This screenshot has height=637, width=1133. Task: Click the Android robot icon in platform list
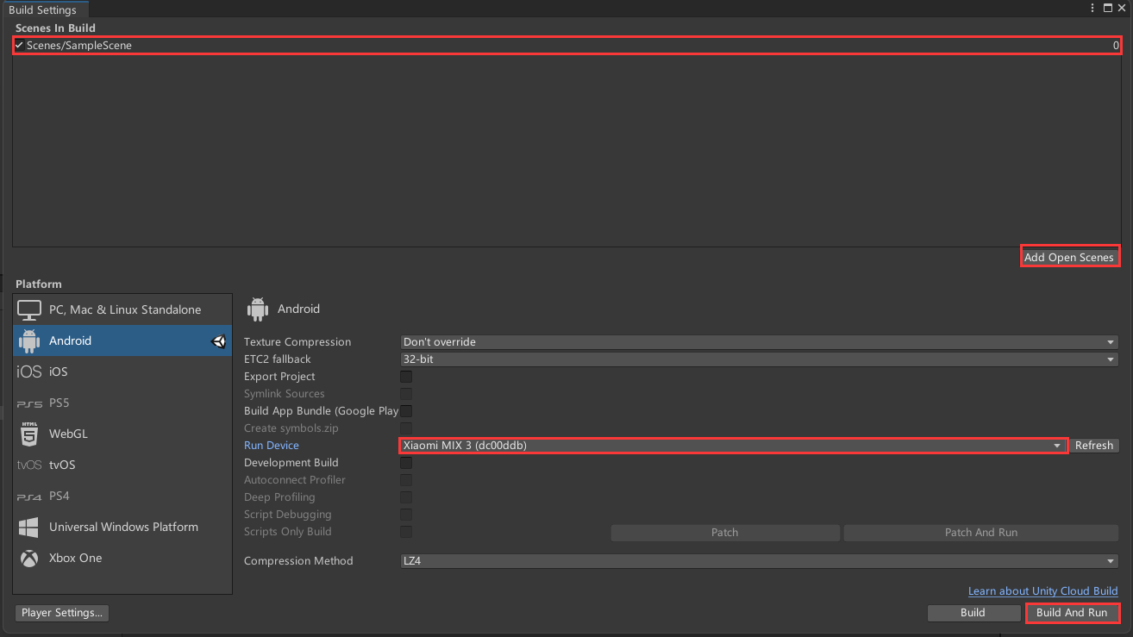pos(29,340)
